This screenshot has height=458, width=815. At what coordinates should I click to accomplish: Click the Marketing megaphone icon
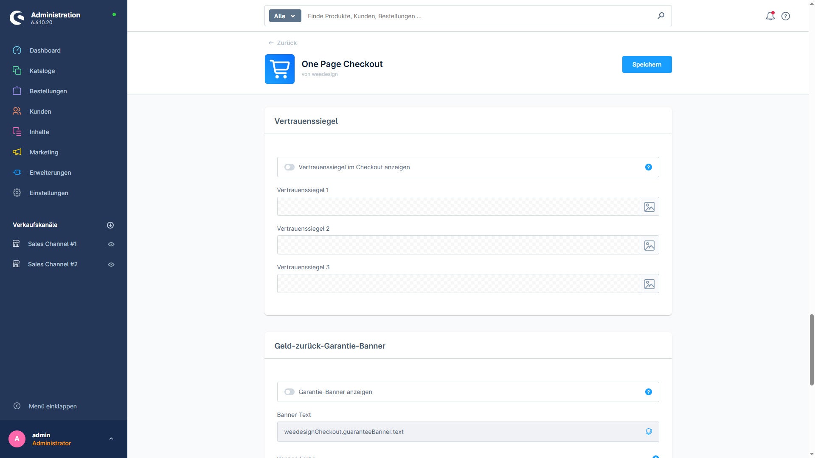[x=17, y=152]
